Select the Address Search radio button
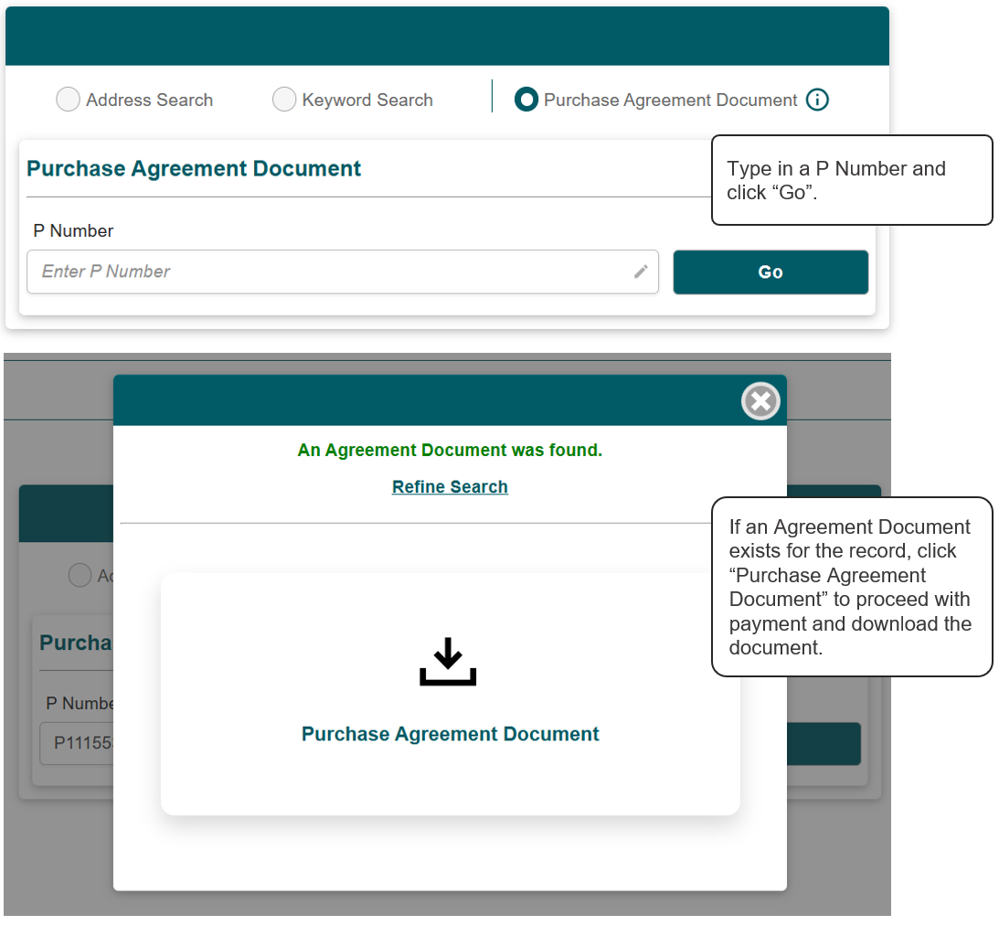The width and height of the screenshot is (999, 925). tap(68, 99)
